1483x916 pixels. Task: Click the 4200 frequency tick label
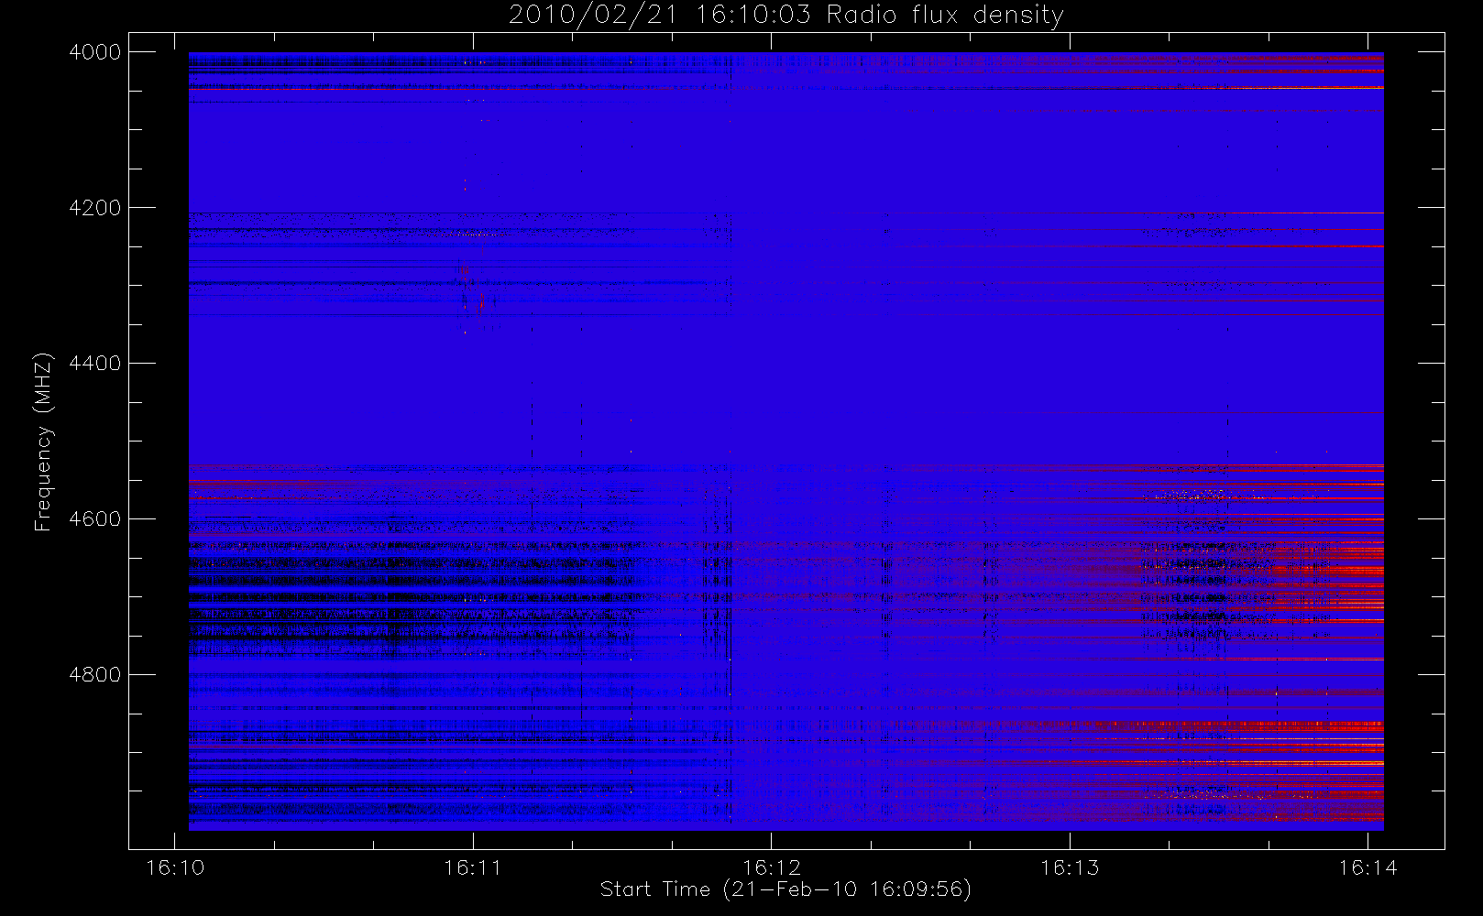coord(95,208)
